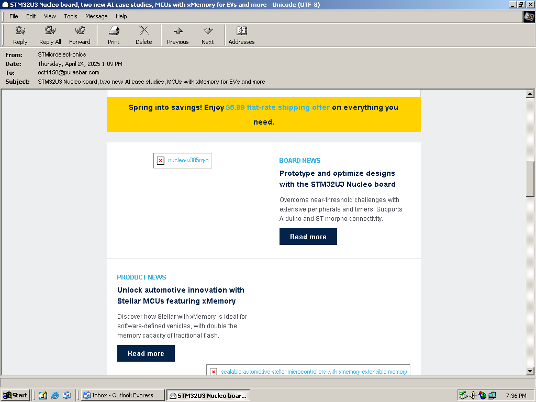Click the network connection tray icon
The width and height of the screenshot is (536, 402).
coord(492,395)
